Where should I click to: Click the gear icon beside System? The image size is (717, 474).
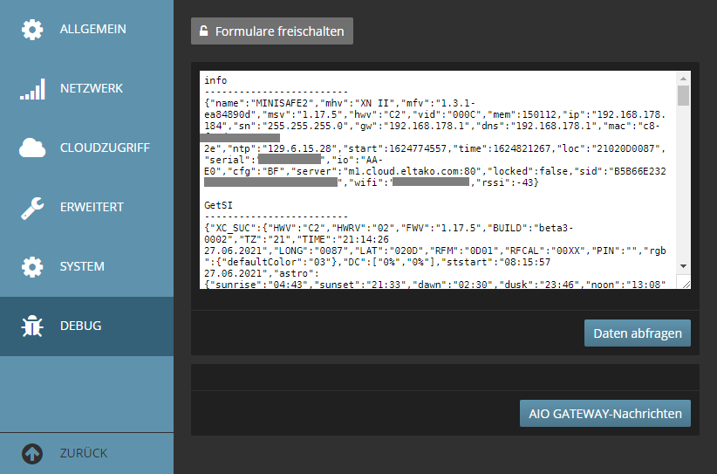click(x=32, y=267)
